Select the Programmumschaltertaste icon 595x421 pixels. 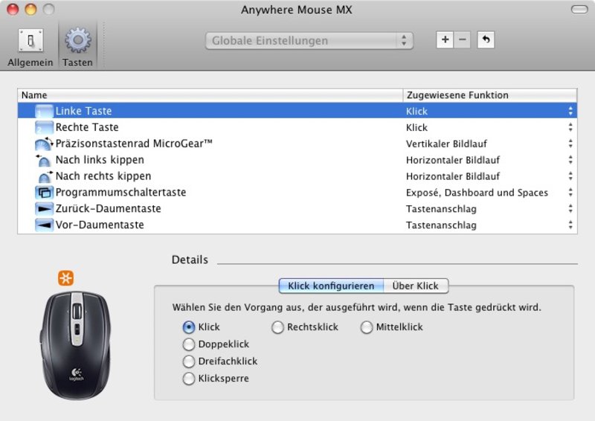point(44,193)
